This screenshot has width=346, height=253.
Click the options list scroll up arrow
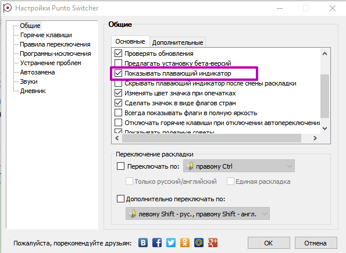pos(324,54)
